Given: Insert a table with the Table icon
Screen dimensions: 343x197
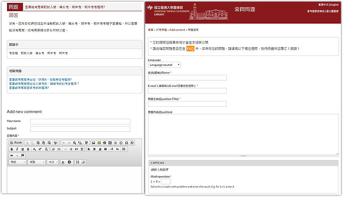Looking at the screenshot, I should pos(110,143).
